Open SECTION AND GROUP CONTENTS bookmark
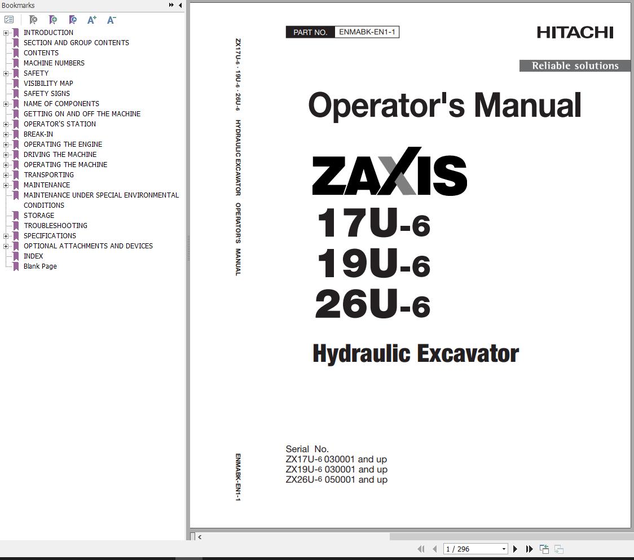The image size is (634, 560). pos(76,43)
